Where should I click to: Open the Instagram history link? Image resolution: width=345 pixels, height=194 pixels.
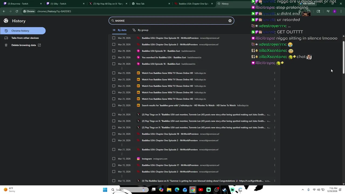pos(147,159)
